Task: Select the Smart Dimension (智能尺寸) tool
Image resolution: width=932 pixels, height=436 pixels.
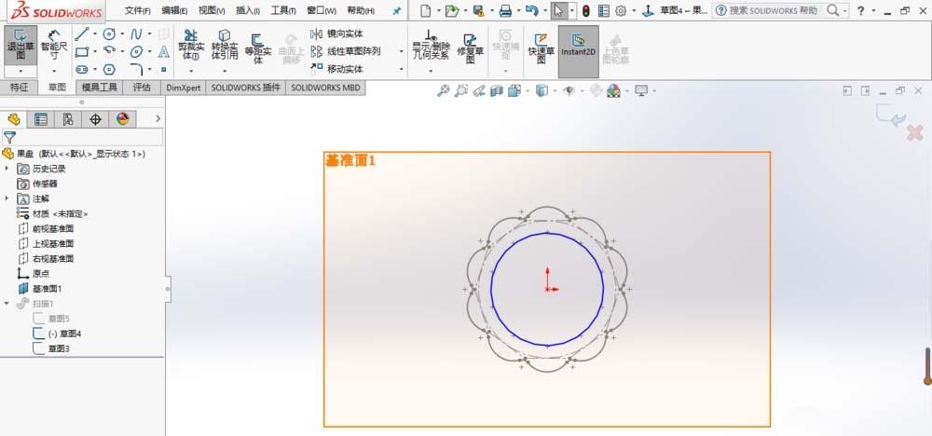Action: pos(54,45)
